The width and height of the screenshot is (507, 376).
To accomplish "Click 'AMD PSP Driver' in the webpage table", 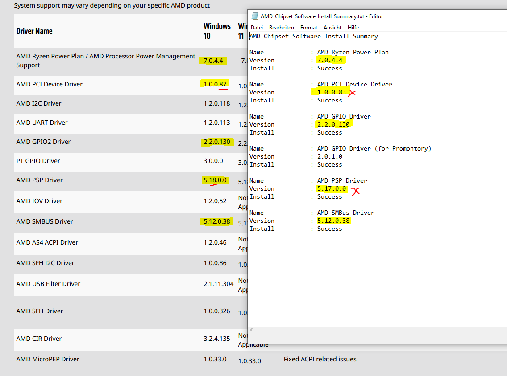I will point(39,180).
